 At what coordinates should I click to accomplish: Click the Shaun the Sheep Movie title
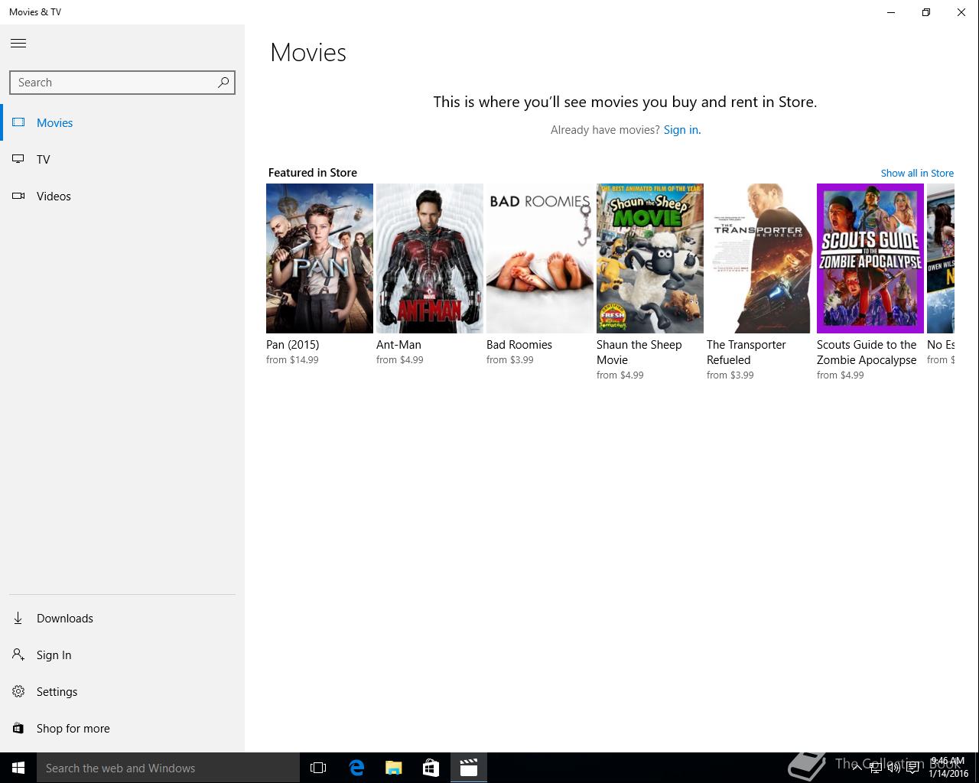point(639,353)
